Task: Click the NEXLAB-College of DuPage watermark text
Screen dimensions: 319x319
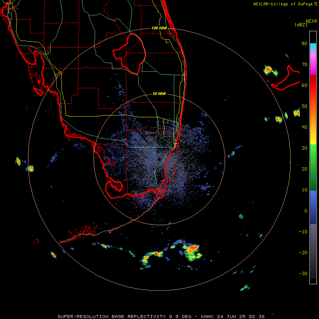Action: click(283, 4)
